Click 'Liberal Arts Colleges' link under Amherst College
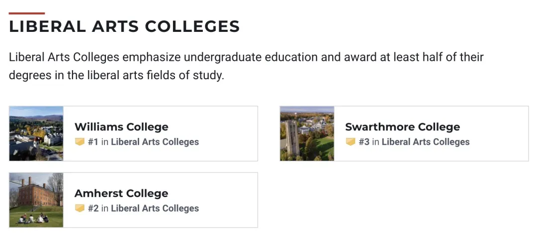 [x=155, y=209]
